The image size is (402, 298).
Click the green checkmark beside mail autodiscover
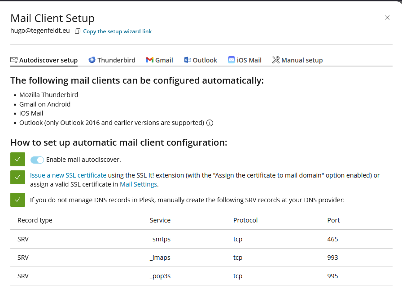[17, 160]
